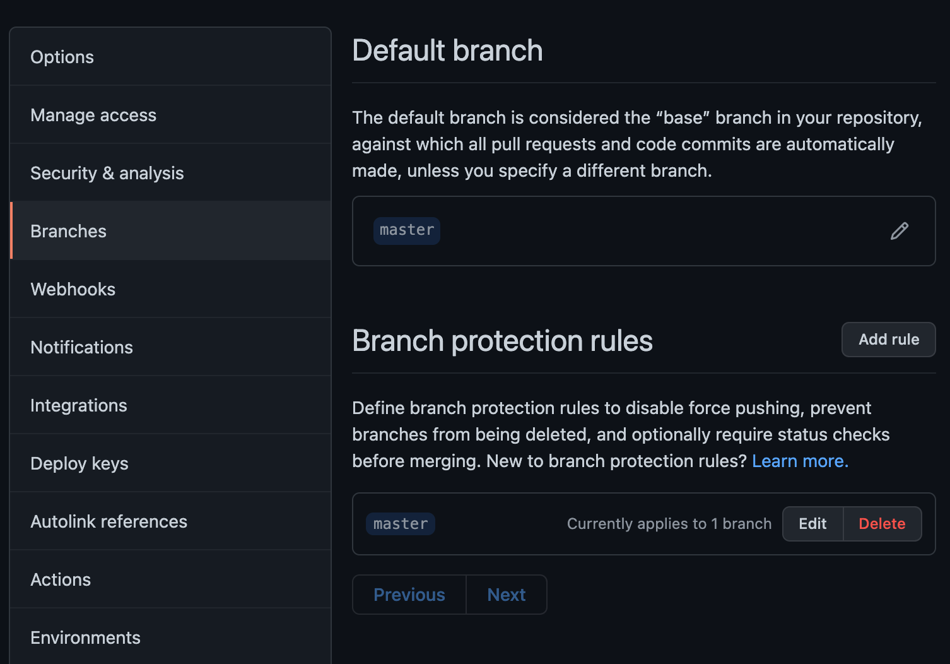Click the Previous pagination button
Screen dimensions: 950x664
(409, 595)
